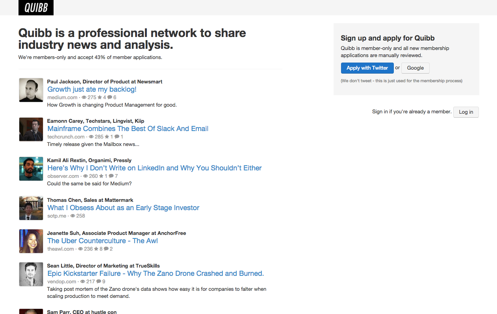Screen dimensions: 497x314
Task: Click 'Could the same be said for Medium?' comment
Action: (x=89, y=184)
